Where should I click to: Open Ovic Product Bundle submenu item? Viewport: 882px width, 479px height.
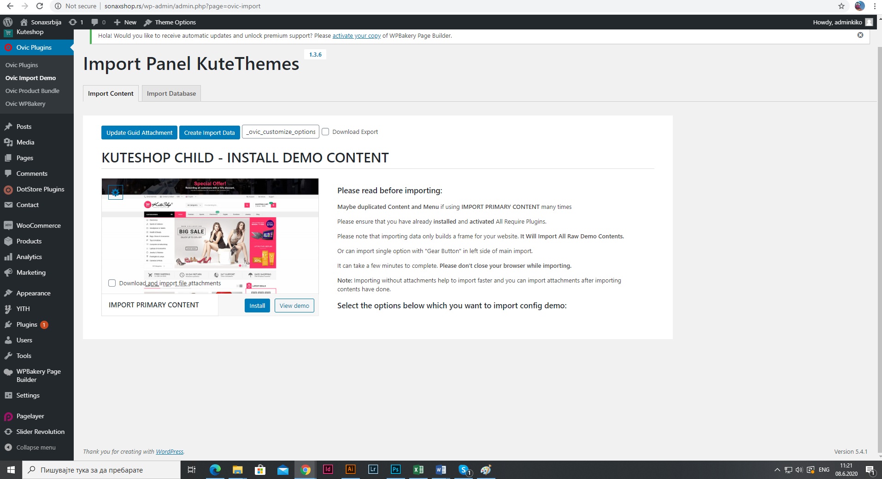(32, 91)
